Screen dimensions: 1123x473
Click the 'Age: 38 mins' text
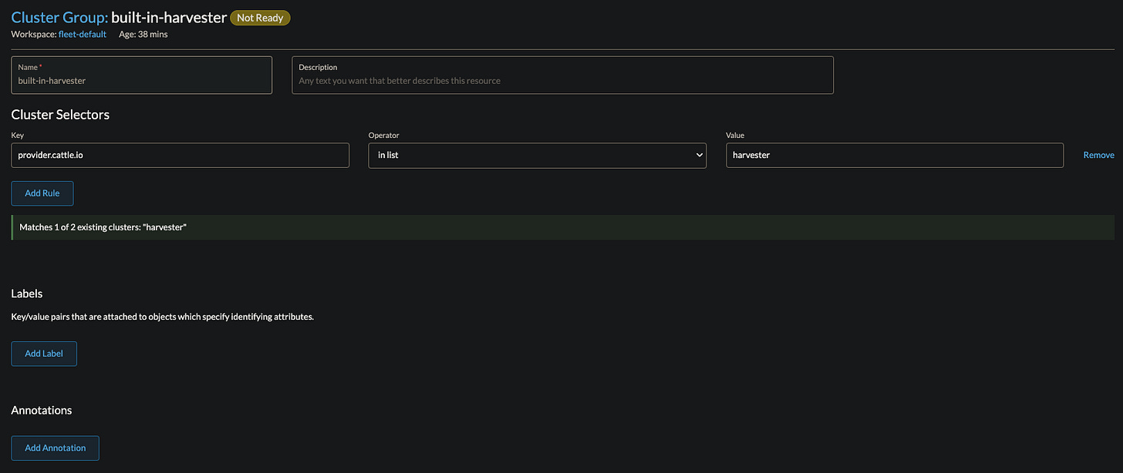(x=143, y=35)
